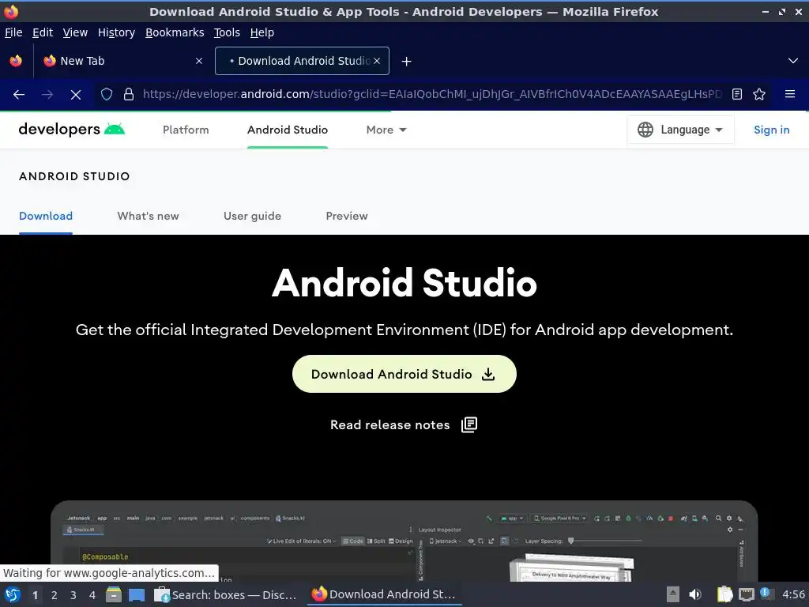Open the Edit menu
Viewport: 809px width, 607px height.
[43, 32]
